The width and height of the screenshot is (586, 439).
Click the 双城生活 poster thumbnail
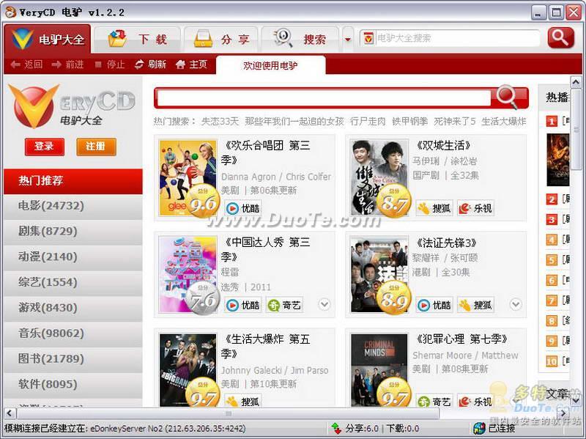tap(379, 177)
